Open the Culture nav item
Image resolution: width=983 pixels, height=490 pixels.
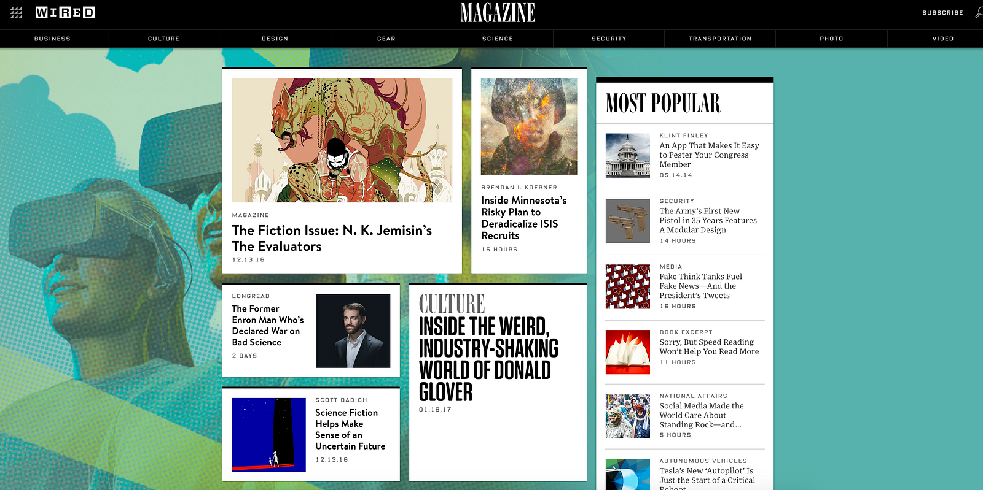(x=163, y=39)
